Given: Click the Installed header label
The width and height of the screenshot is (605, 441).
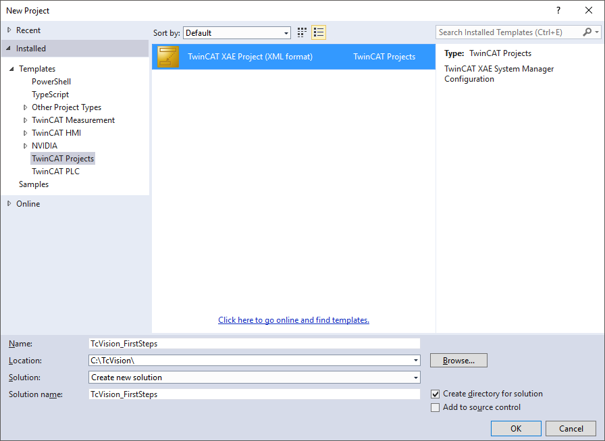Looking at the screenshot, I should tap(31, 49).
